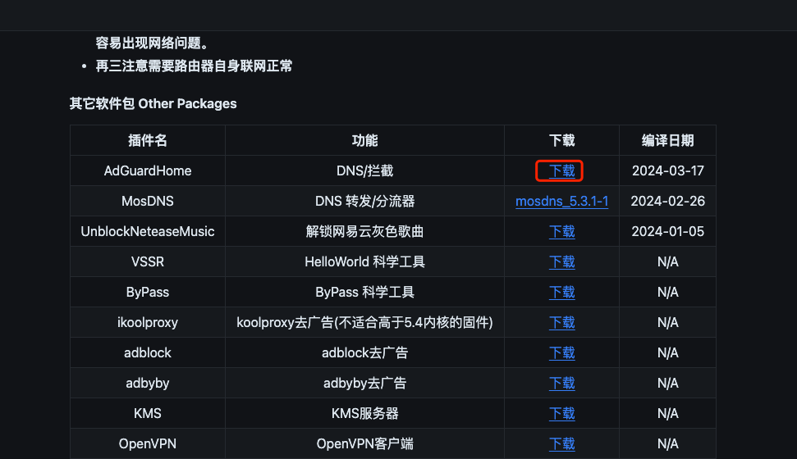Viewport: 797px width, 459px height.
Task: Select the 其它软件包 Other Packages heading
Action: [153, 103]
